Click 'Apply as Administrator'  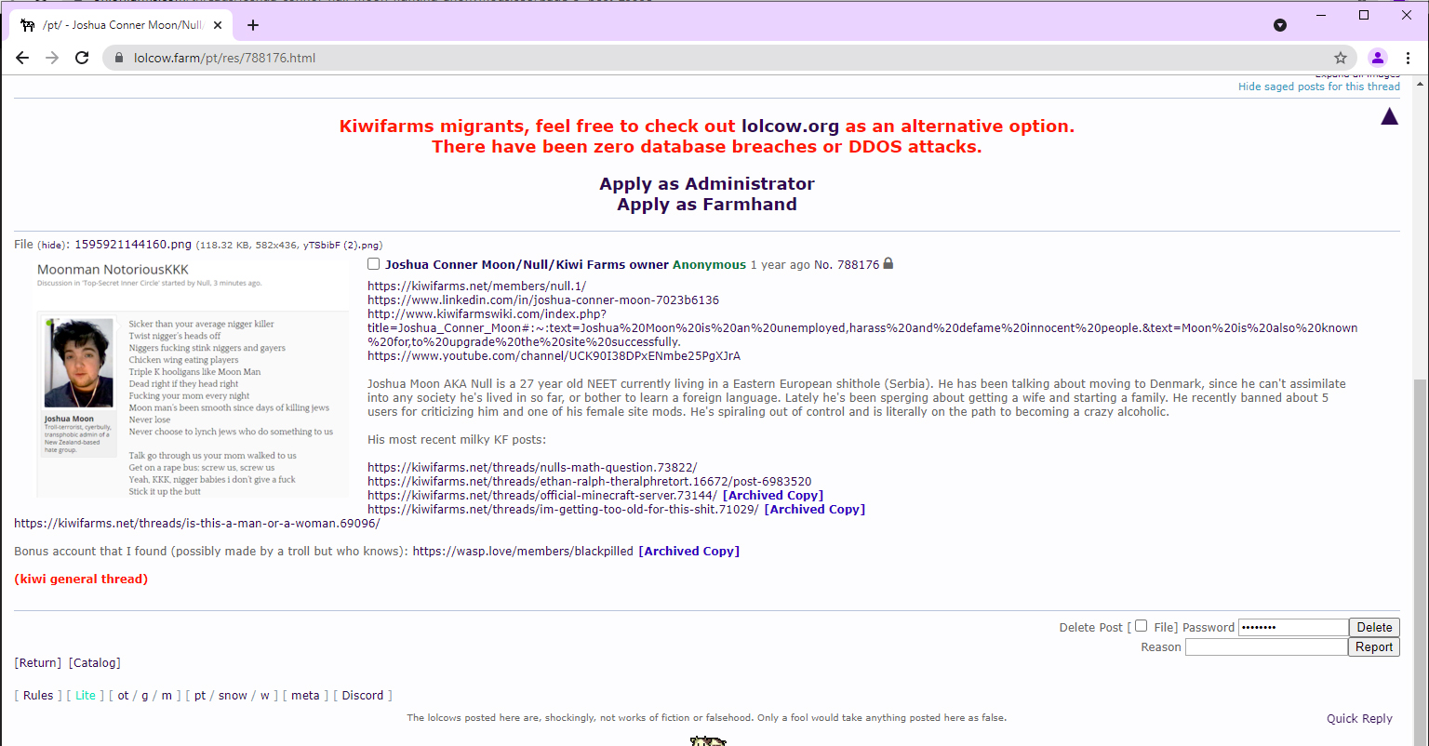point(707,183)
